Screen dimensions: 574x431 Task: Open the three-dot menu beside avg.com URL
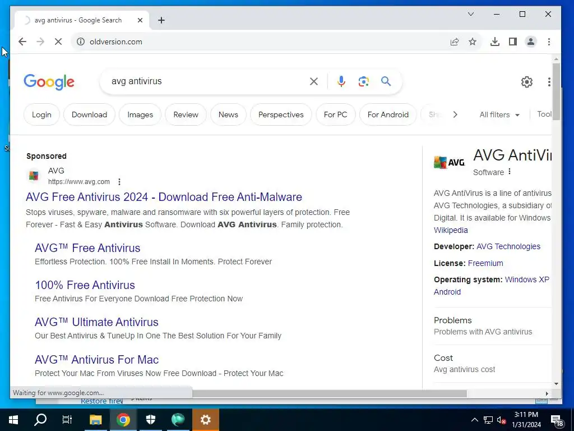[119, 182]
